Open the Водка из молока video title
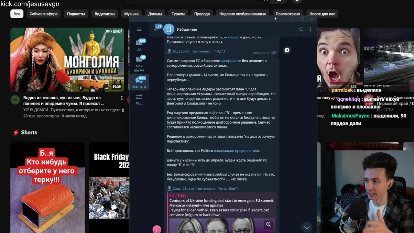Image resolution: width=414 pixels, height=233 pixels. [x=63, y=101]
